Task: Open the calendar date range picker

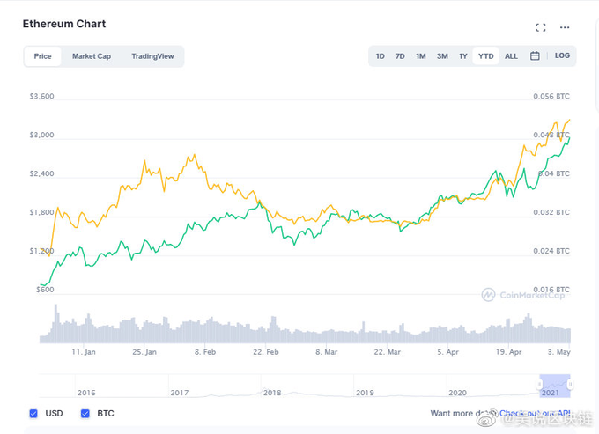Action: (x=535, y=55)
